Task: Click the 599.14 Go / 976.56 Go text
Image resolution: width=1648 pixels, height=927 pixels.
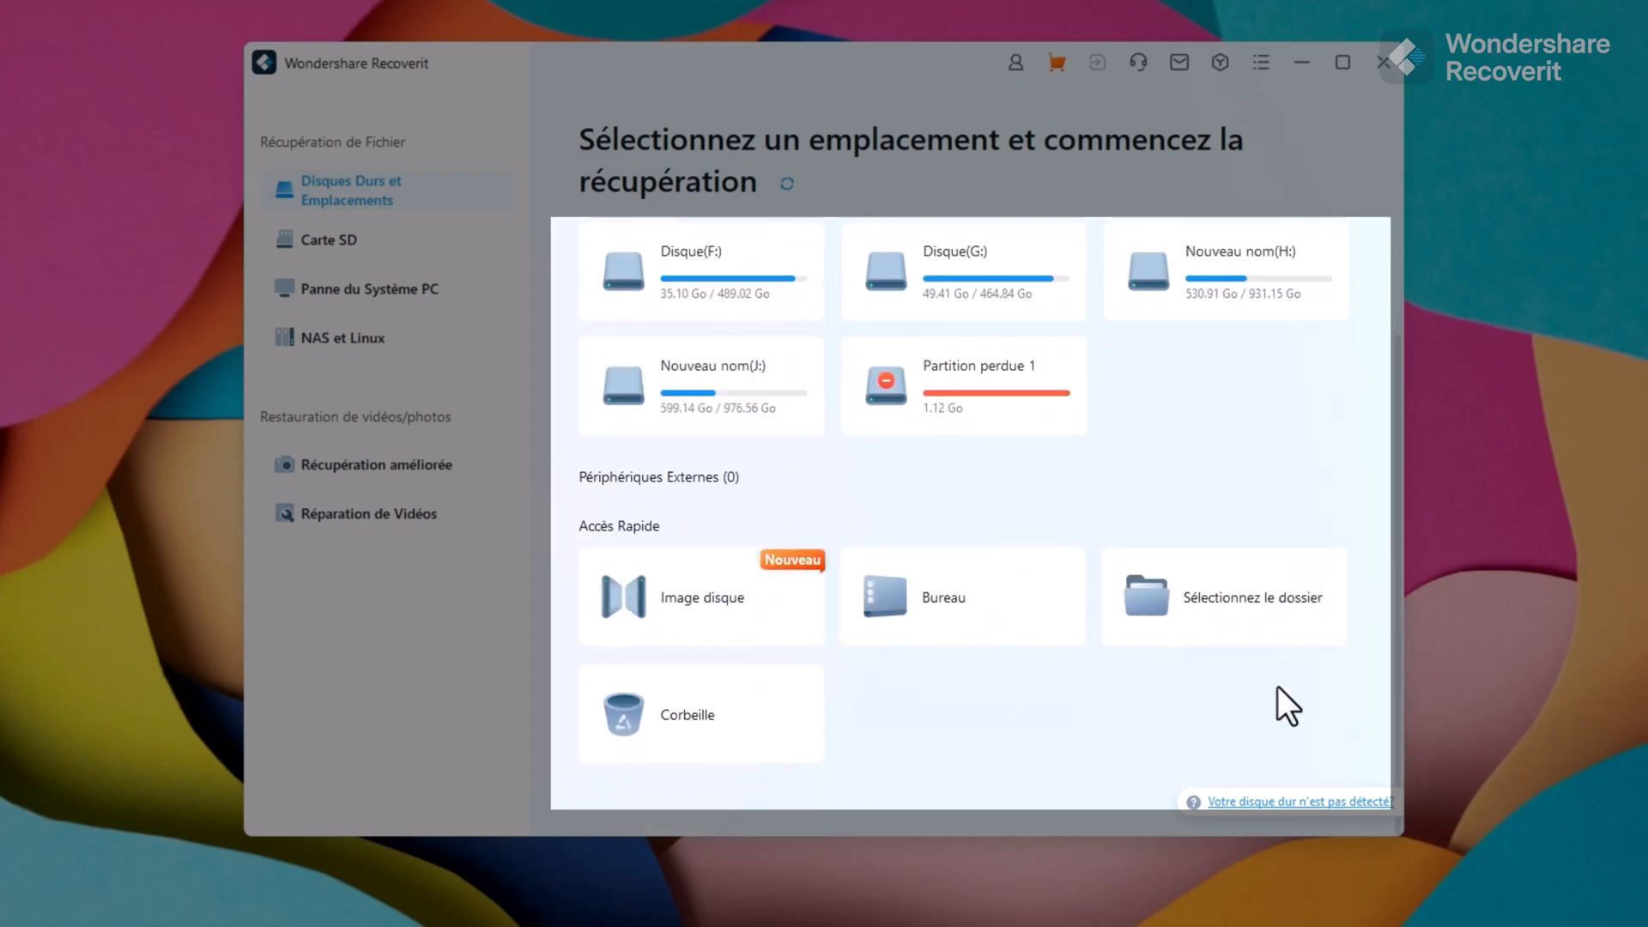Action: [x=718, y=409]
